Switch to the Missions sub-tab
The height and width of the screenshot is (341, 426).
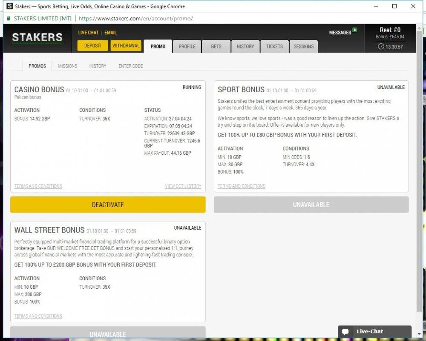tap(68, 66)
